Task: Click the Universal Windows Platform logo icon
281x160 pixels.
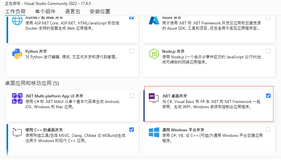Action: click(x=154, y=132)
